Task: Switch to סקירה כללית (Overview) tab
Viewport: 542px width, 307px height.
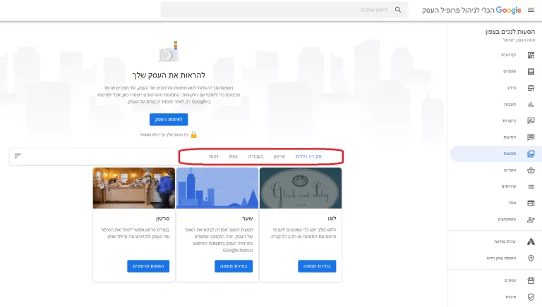Action: coord(308,156)
